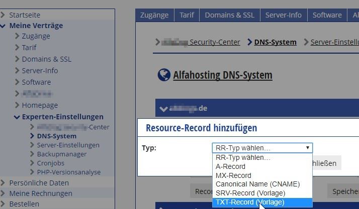The width and height of the screenshot is (359, 209).
Task: Select MX-Record from the list
Action: point(262,175)
